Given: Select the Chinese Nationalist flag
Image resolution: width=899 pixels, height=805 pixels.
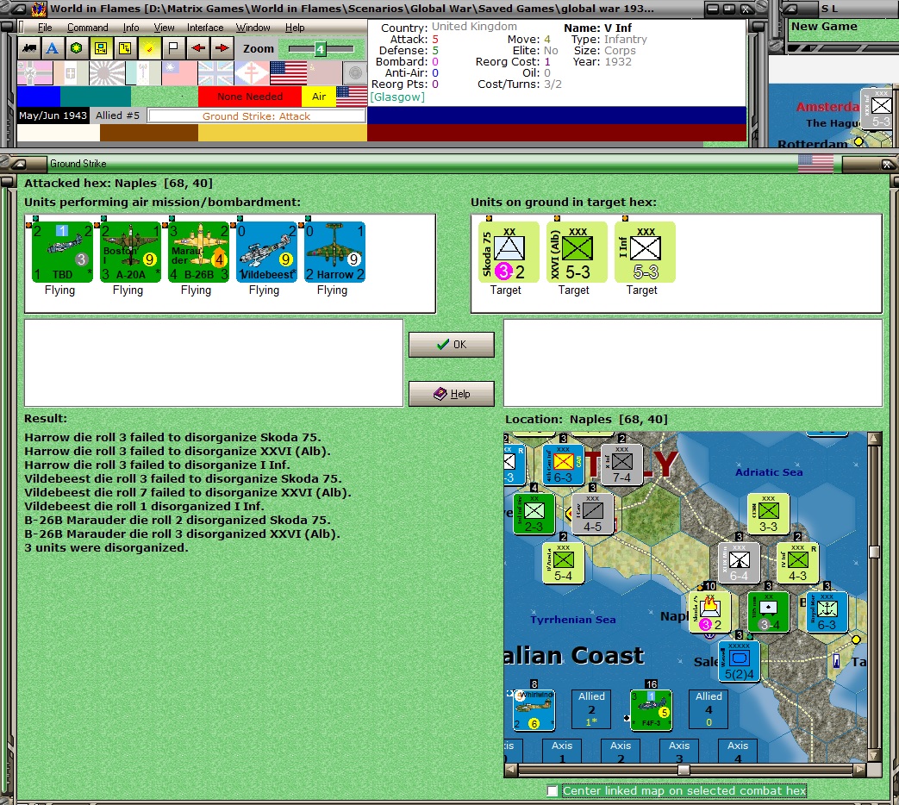Looking at the screenshot, I should click(179, 73).
